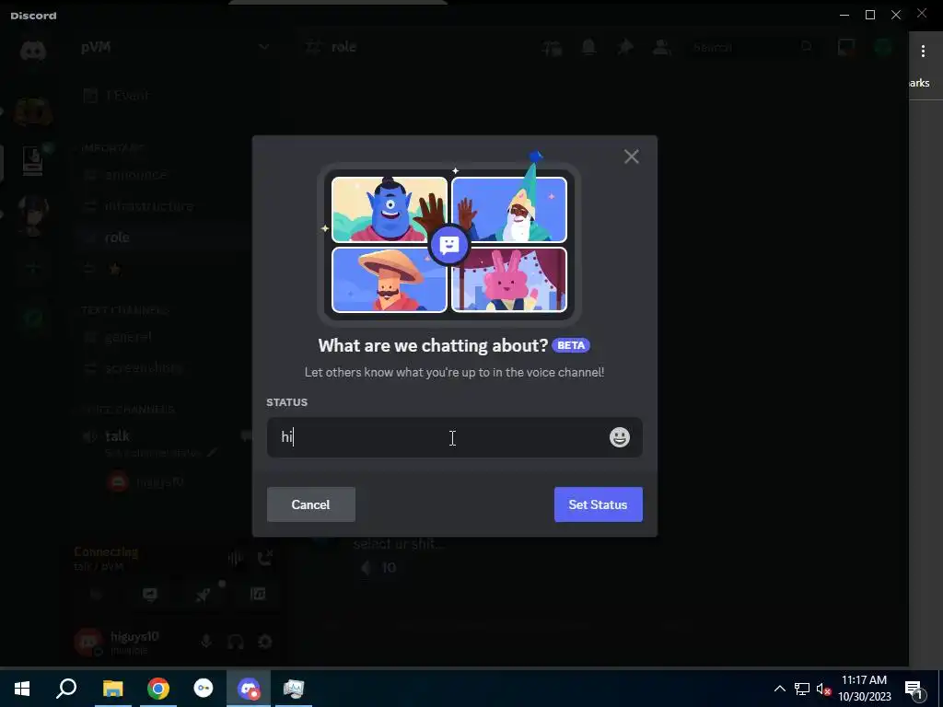The height and width of the screenshot is (707, 943).
Task: Open the muted volume tray icon
Action: tap(822, 689)
